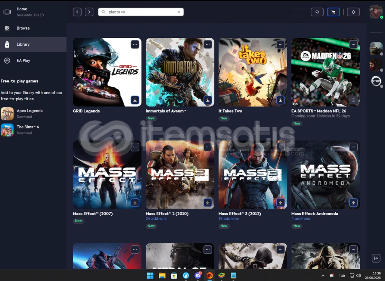
Task: Download Mass Effect 2 via download icon
Action: [x=208, y=203]
